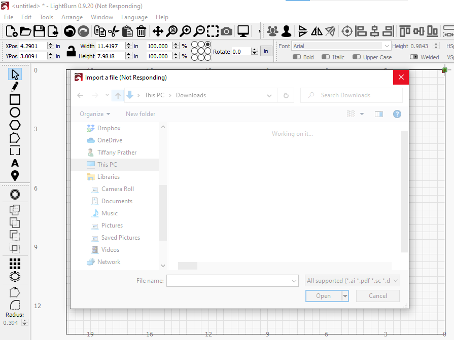Open the Grid Array tool

pyautogui.click(x=15, y=263)
